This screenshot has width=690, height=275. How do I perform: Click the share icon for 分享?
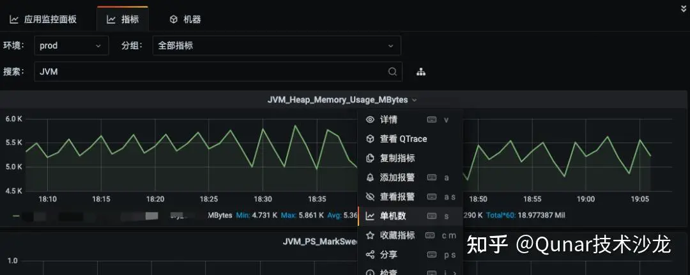click(370, 255)
